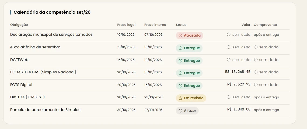
Task: Click internal deadline 27/10/2026
Action: (x=153, y=110)
